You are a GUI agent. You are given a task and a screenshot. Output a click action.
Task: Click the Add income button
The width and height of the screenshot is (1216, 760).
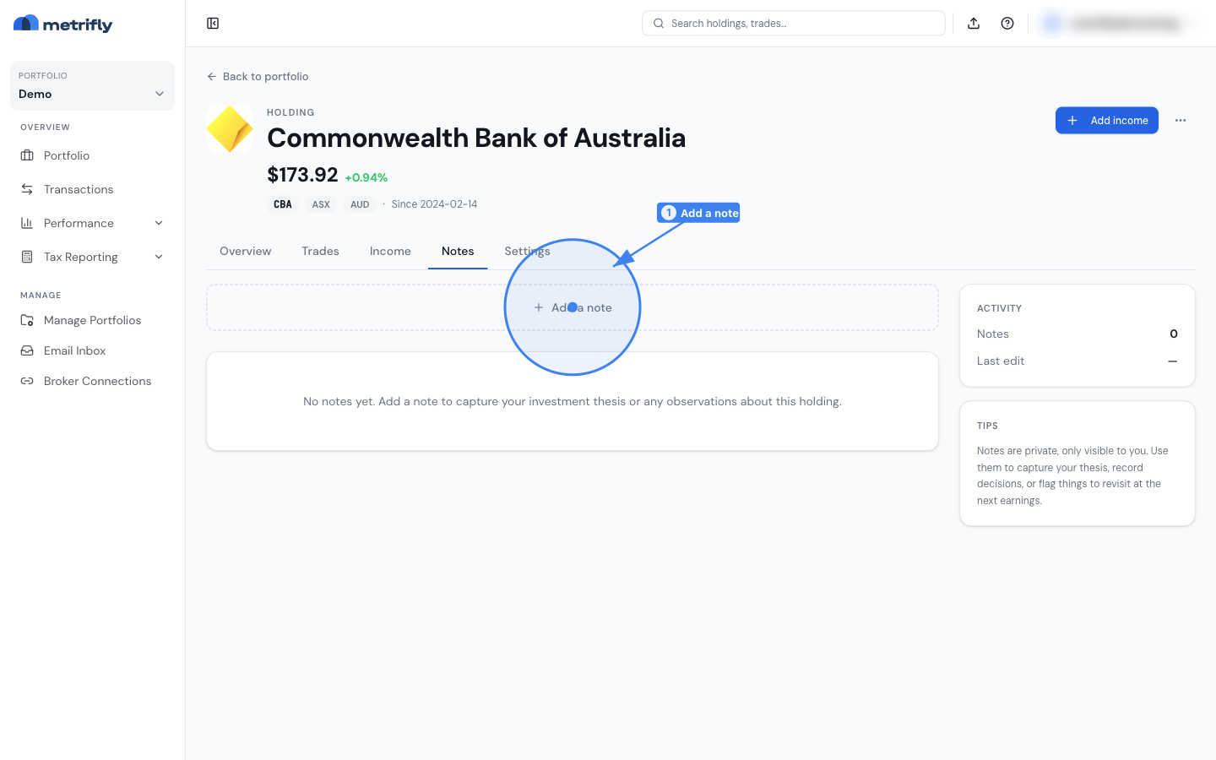click(1107, 121)
